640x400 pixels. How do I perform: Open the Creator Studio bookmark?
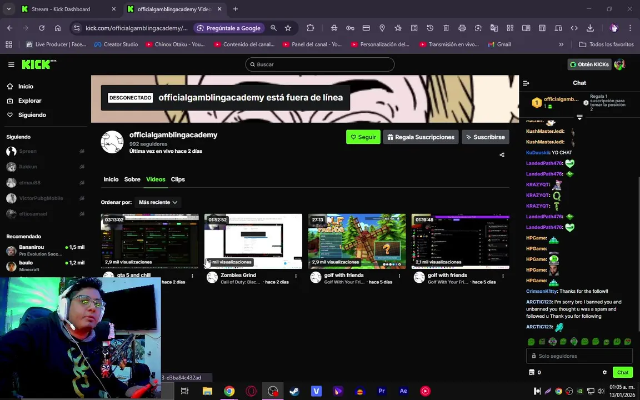pyautogui.click(x=116, y=44)
